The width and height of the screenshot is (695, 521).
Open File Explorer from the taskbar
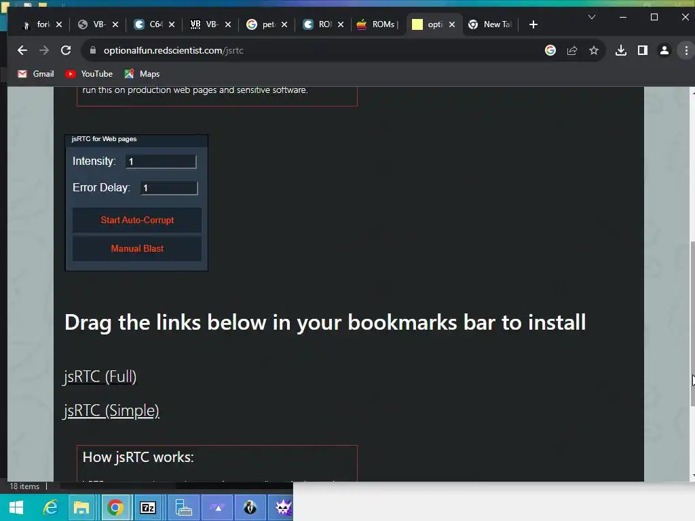(81, 507)
